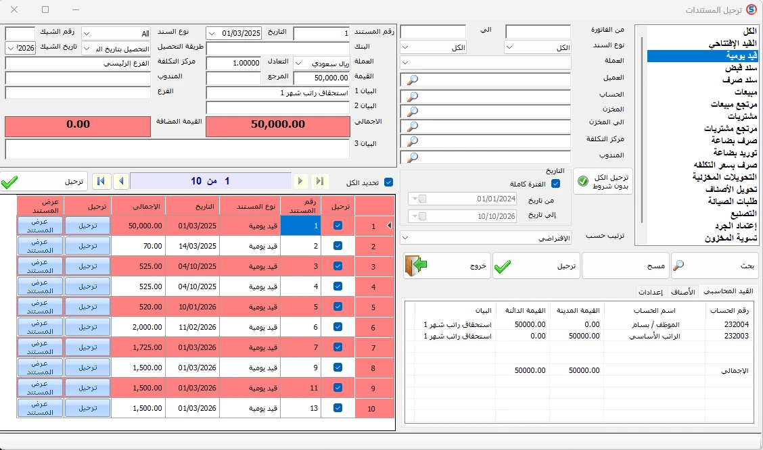Click the ترحيل الكل بدون شروط green check
Viewport: 763px width, 450px height.
603,181
